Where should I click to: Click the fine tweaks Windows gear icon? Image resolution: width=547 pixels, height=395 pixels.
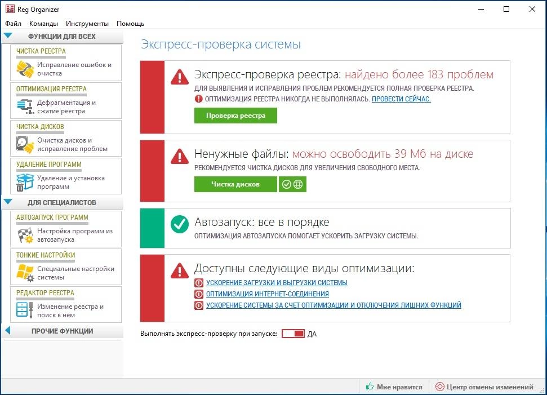coord(25,273)
